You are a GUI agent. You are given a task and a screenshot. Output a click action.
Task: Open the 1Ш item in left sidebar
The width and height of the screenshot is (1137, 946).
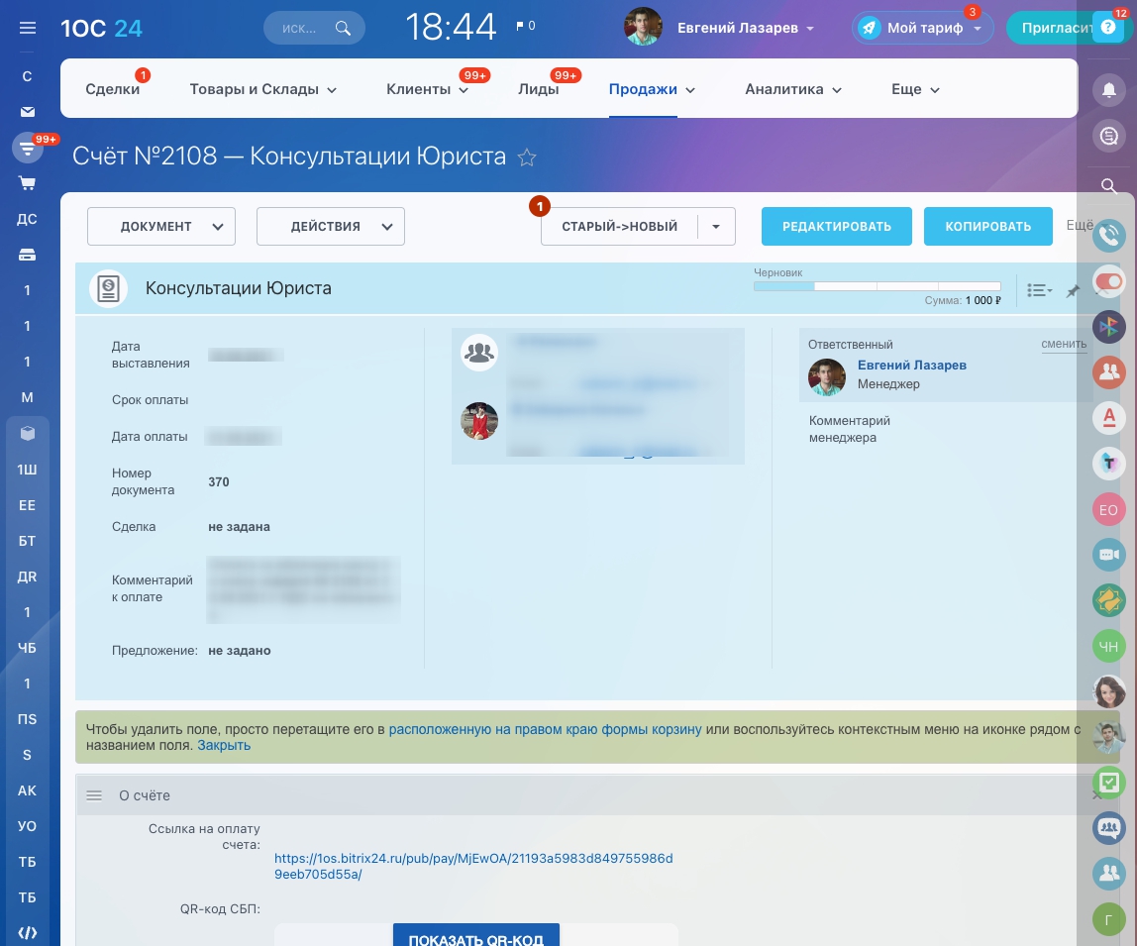[x=28, y=470]
